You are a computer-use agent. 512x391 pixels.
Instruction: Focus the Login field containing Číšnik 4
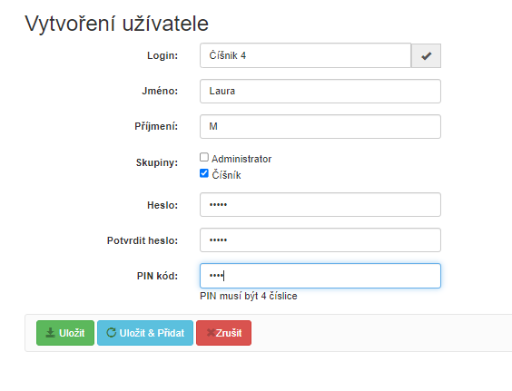coord(305,55)
